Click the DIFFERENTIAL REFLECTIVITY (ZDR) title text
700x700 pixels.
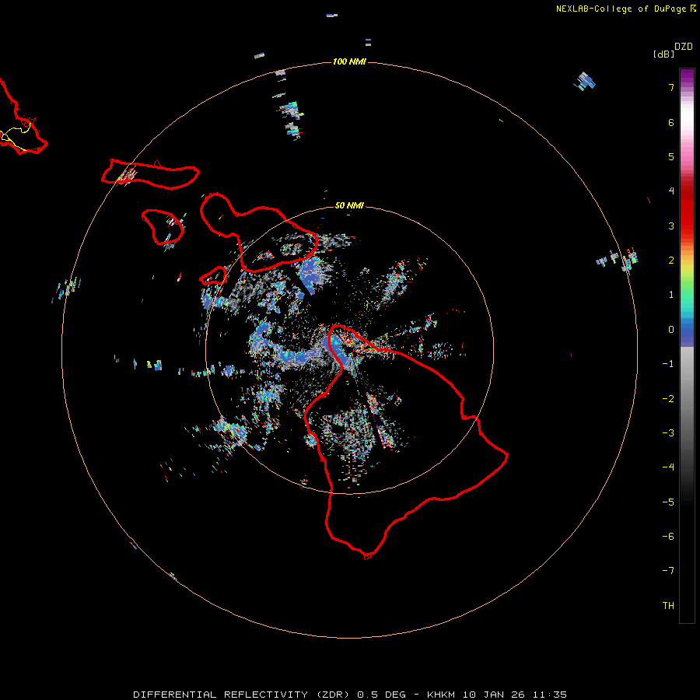pyautogui.click(x=243, y=695)
